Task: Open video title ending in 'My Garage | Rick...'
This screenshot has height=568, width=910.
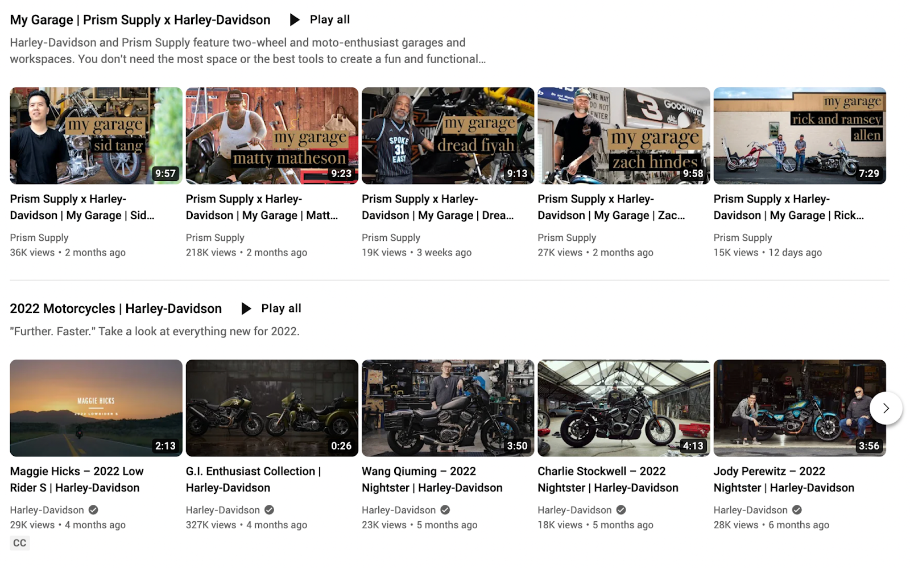Action: point(789,207)
